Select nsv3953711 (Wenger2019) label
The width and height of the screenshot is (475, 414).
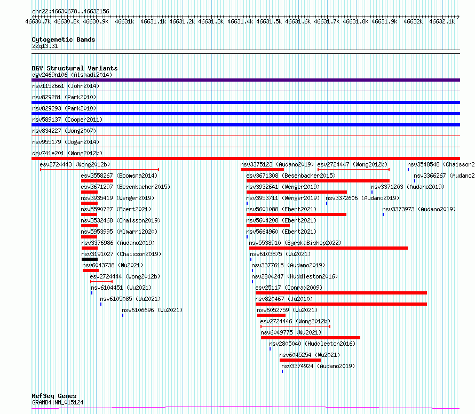tap(283, 198)
